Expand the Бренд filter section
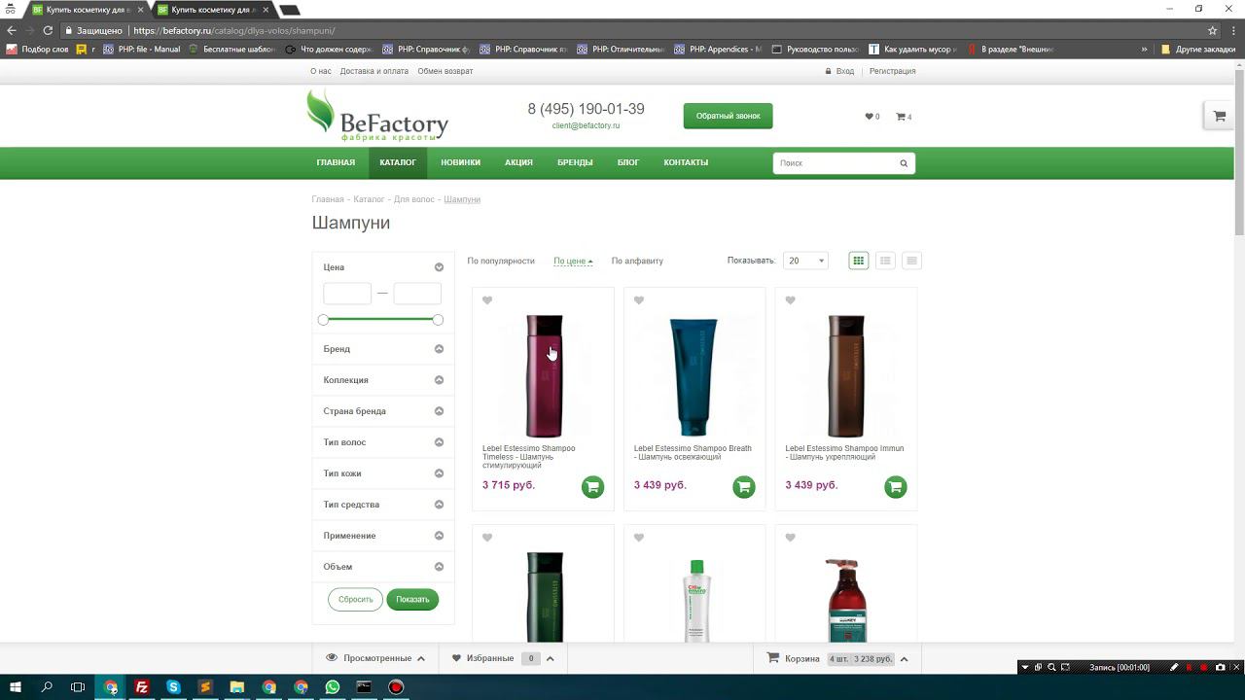Image resolution: width=1245 pixels, height=700 pixels. [x=439, y=349]
